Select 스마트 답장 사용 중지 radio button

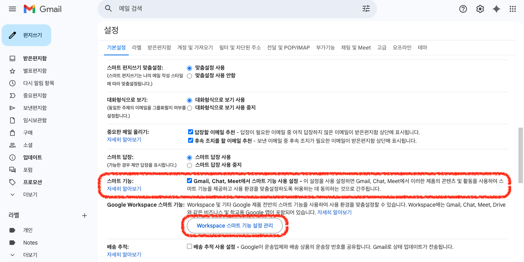[x=190, y=165]
